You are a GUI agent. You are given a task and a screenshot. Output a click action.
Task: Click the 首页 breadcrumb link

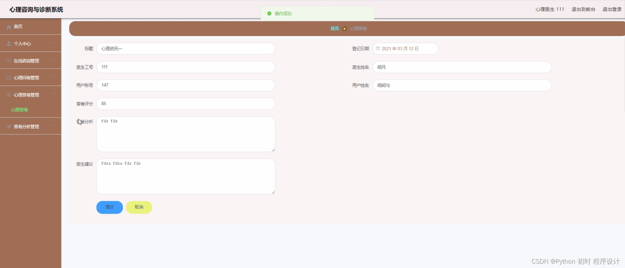tap(335, 29)
